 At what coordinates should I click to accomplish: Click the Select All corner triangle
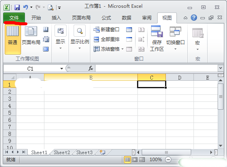10,77
